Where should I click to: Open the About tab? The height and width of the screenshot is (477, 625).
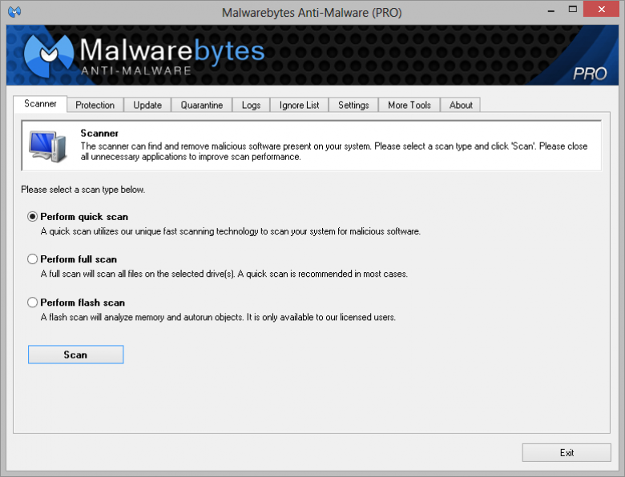tap(461, 105)
